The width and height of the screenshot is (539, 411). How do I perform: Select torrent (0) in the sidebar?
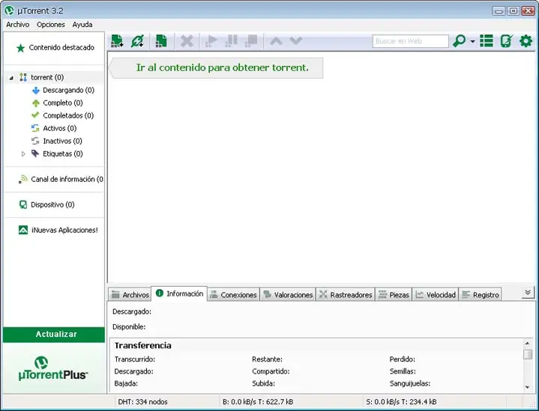[x=47, y=77]
